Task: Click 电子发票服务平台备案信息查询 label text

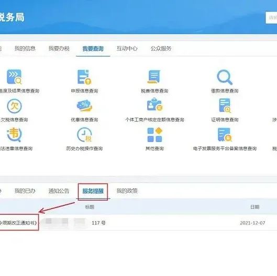Action: click(x=225, y=148)
